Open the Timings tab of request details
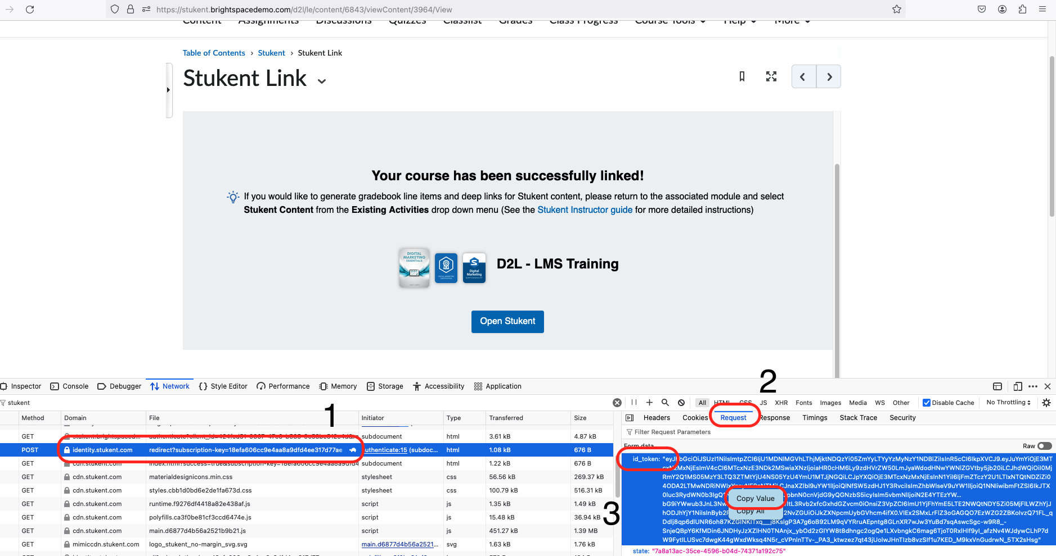 click(815, 418)
